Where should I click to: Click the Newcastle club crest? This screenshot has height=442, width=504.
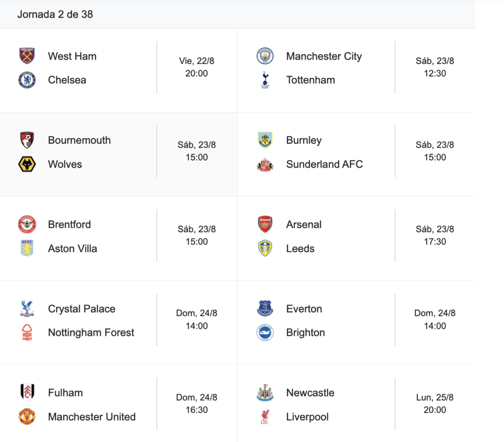pyautogui.click(x=265, y=392)
